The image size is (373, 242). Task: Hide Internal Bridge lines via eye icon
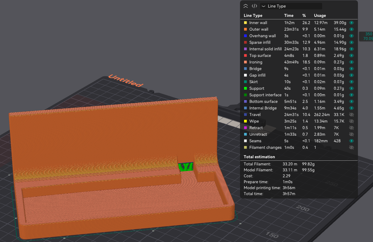coord(351,108)
